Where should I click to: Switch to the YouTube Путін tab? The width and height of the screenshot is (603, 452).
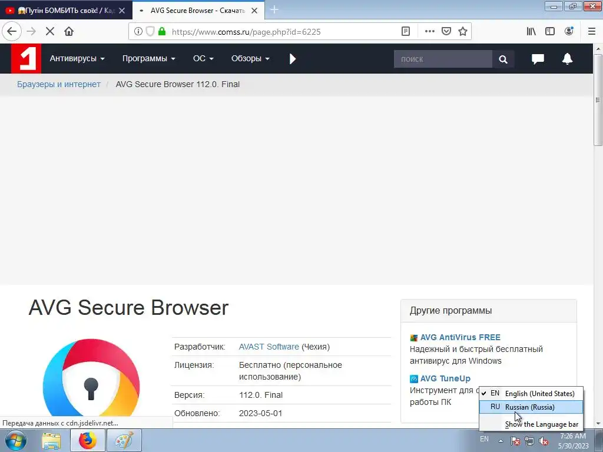(66, 11)
